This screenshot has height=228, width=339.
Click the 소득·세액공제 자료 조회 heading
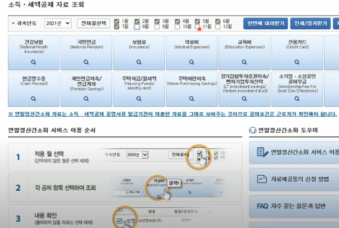[x=46, y=4]
